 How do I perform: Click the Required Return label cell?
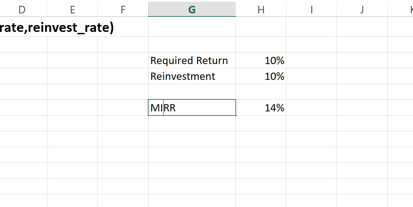point(189,61)
